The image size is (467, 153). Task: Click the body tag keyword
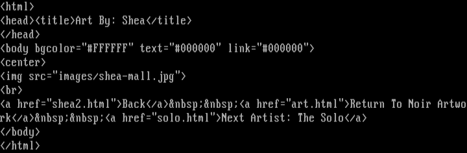[x=18, y=48]
